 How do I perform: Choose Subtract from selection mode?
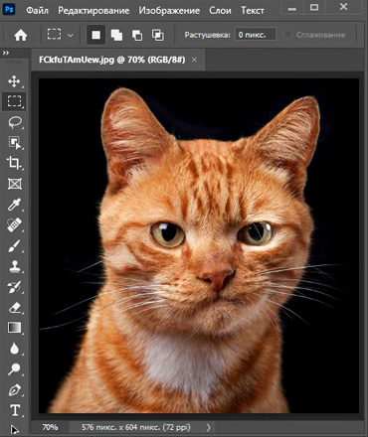pos(137,35)
